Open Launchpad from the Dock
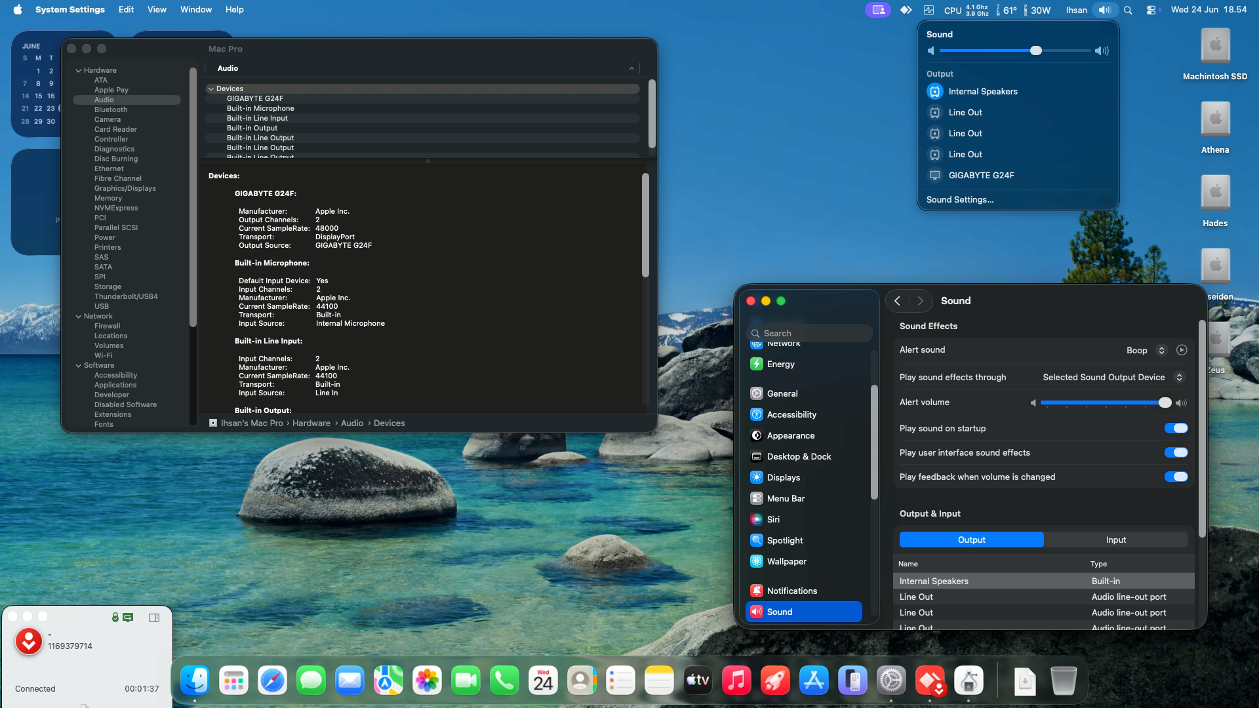The image size is (1259, 708). click(x=233, y=681)
